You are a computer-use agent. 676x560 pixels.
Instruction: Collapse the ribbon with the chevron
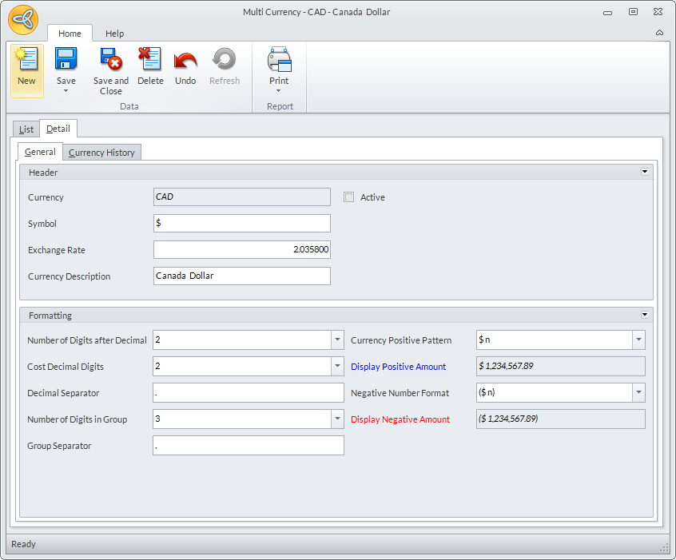click(x=659, y=34)
